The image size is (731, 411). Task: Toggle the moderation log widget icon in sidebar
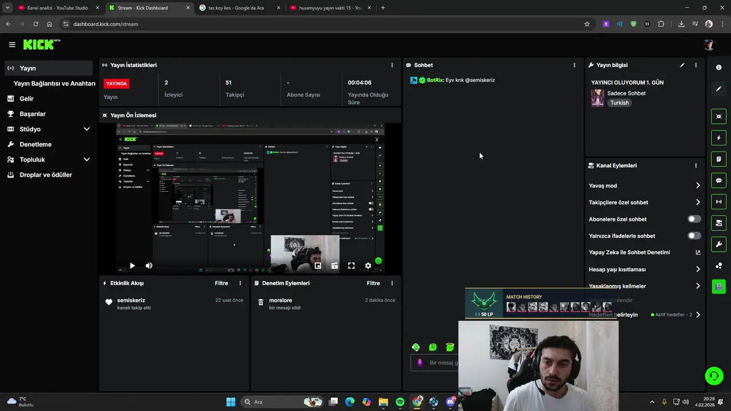pyautogui.click(x=718, y=159)
